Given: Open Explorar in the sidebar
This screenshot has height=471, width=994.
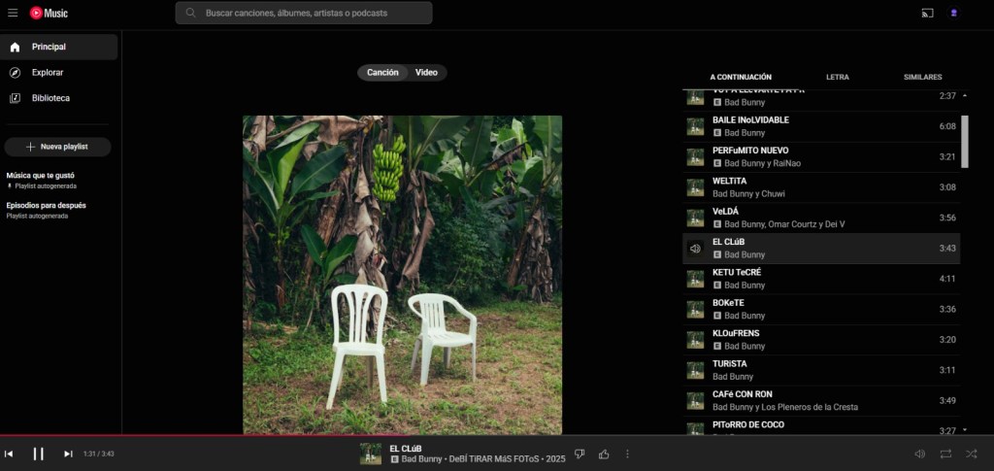Looking at the screenshot, I should click(48, 73).
